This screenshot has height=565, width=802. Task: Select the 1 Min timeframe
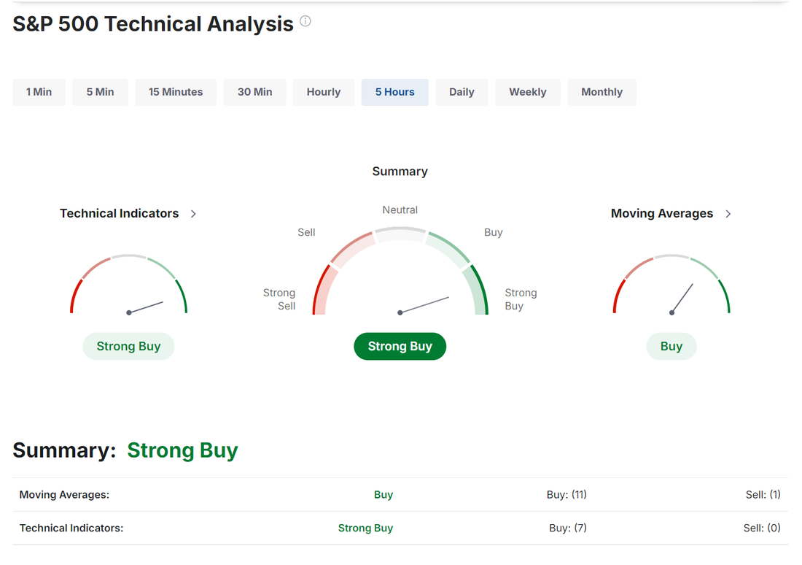(39, 92)
